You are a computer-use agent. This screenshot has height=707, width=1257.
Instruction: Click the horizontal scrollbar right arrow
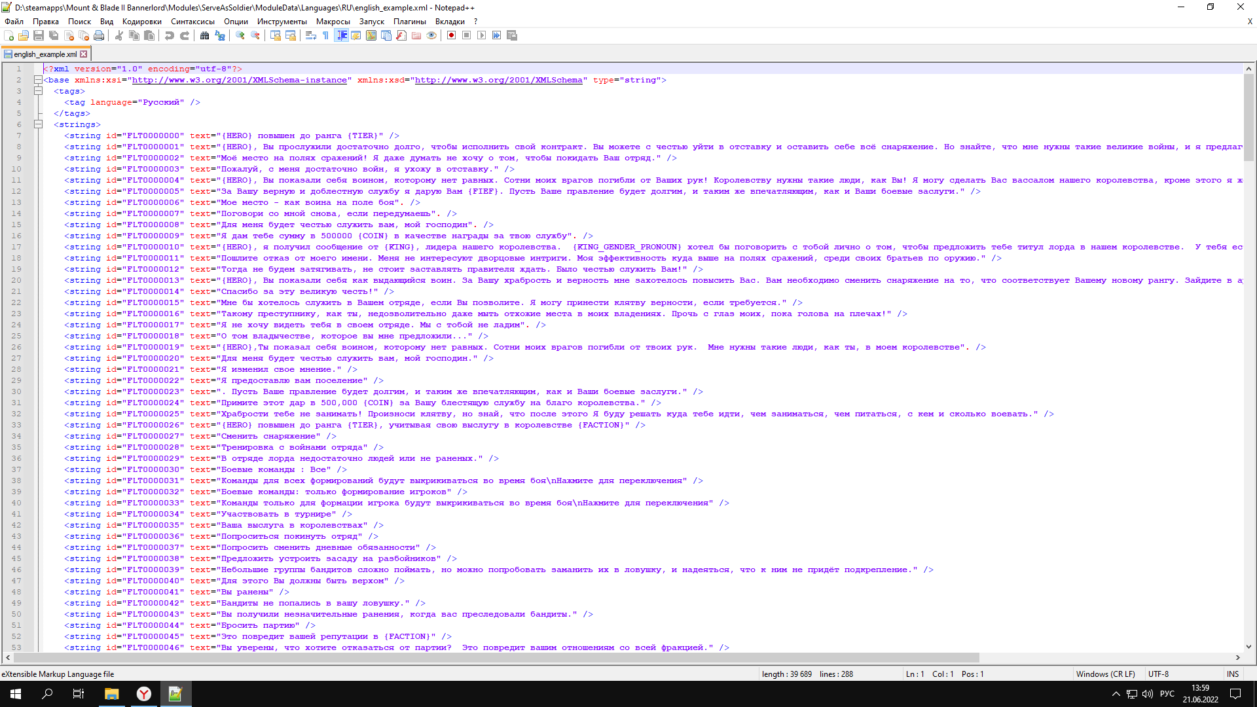pos(1237,657)
